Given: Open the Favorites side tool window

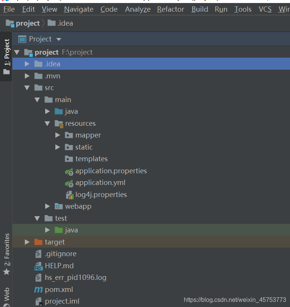Looking at the screenshot, I should [6, 254].
